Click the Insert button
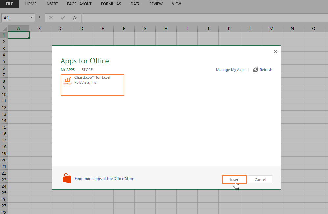The height and width of the screenshot is (214, 328). pyautogui.click(x=234, y=180)
